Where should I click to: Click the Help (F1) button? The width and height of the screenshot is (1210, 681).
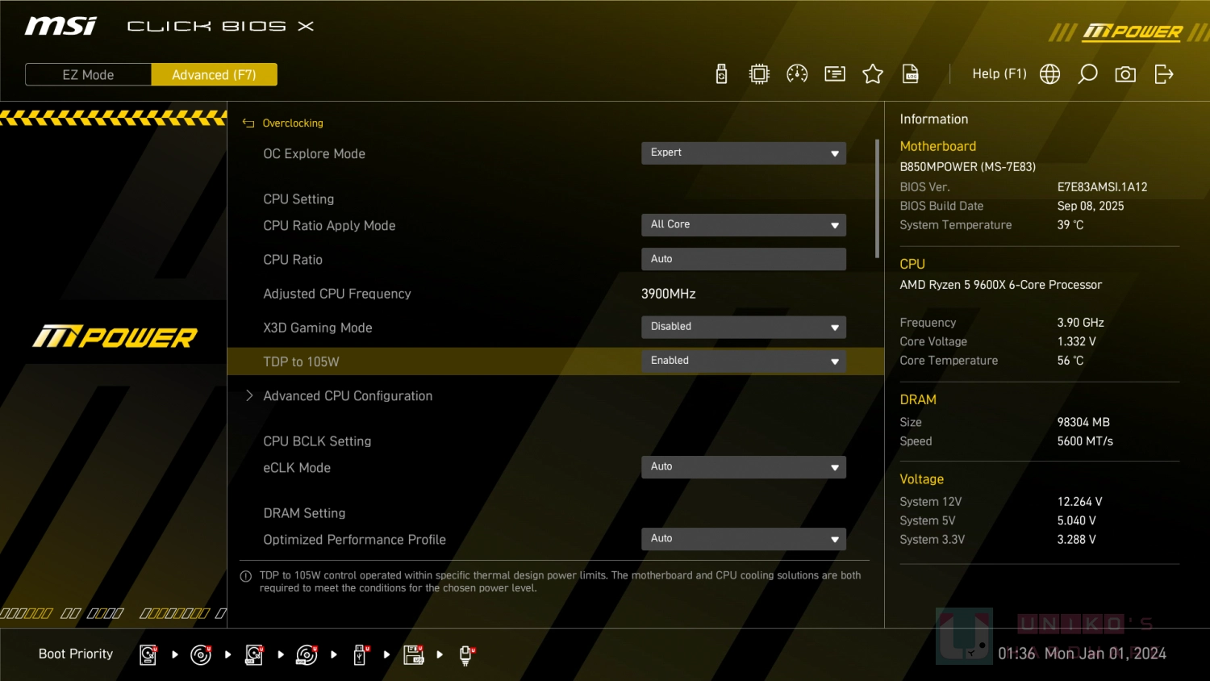coord(999,74)
